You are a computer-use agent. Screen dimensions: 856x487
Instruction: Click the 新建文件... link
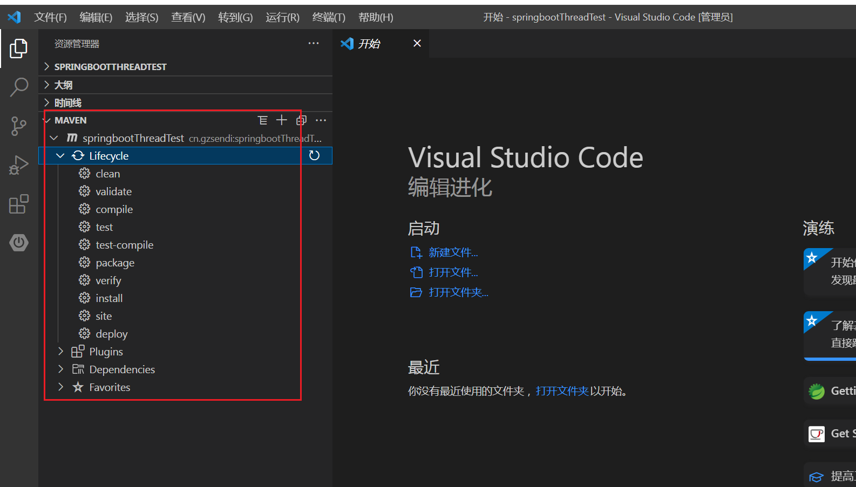tap(453, 252)
